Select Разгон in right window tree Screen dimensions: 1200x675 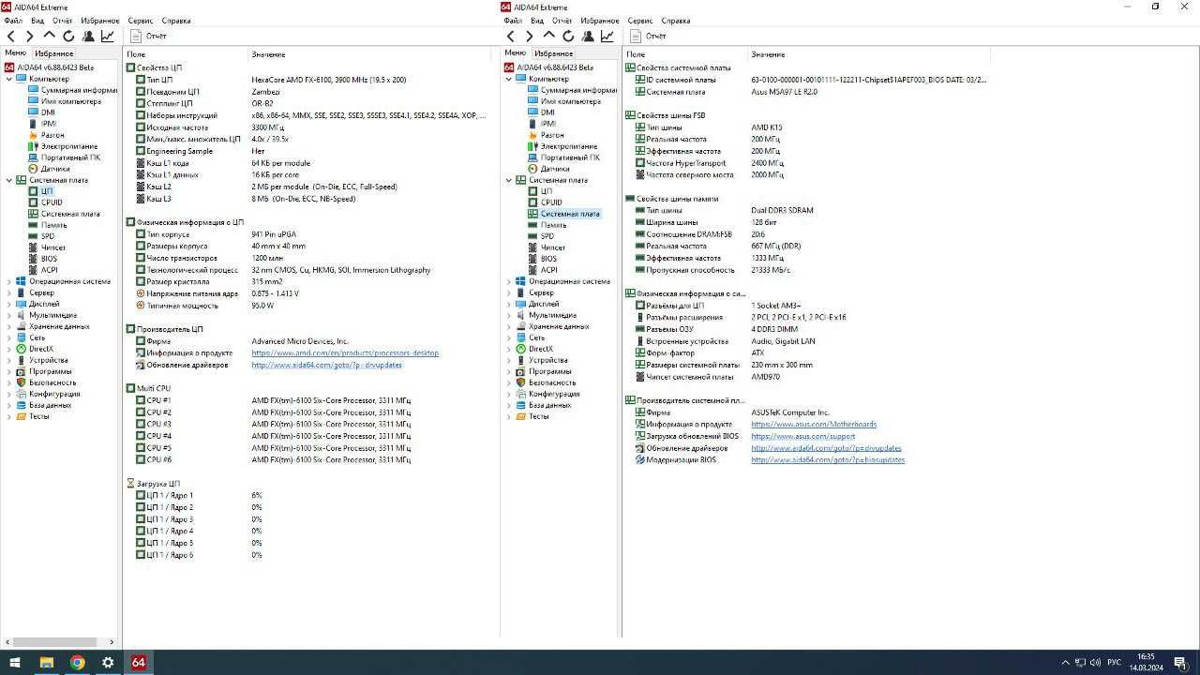pos(552,135)
